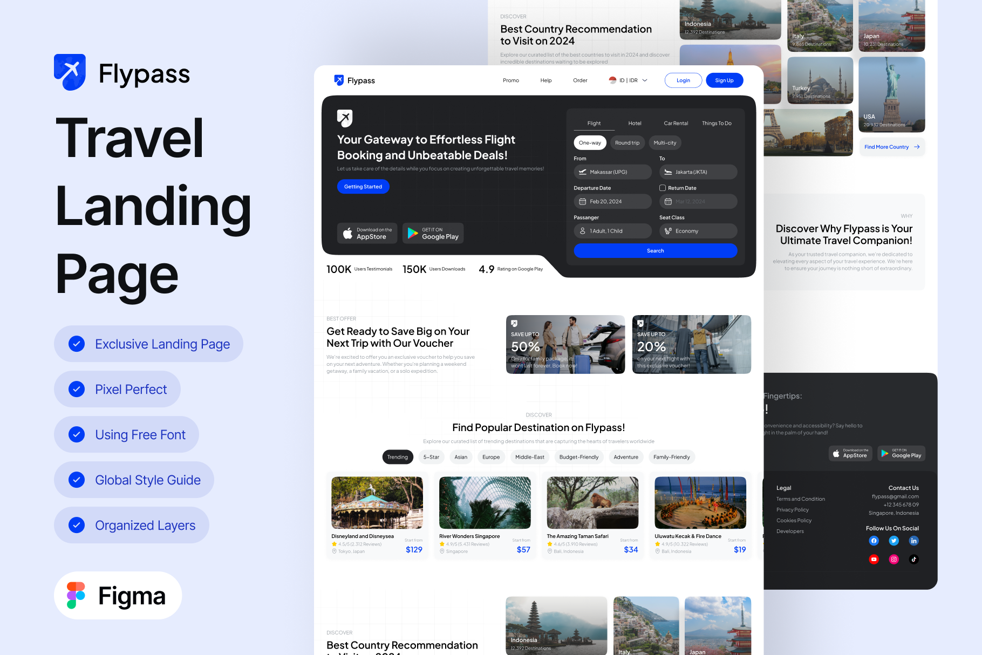
Task: Open the Twitter social icon
Action: [x=894, y=541]
